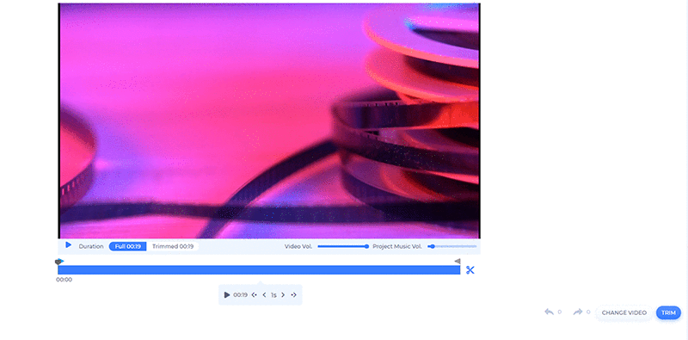Viewport: 688px width, 340px height.
Task: Click the blue TRIM button
Action: [x=668, y=312]
